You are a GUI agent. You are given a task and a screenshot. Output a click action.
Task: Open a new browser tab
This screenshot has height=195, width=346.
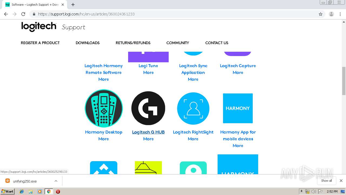click(x=73, y=5)
